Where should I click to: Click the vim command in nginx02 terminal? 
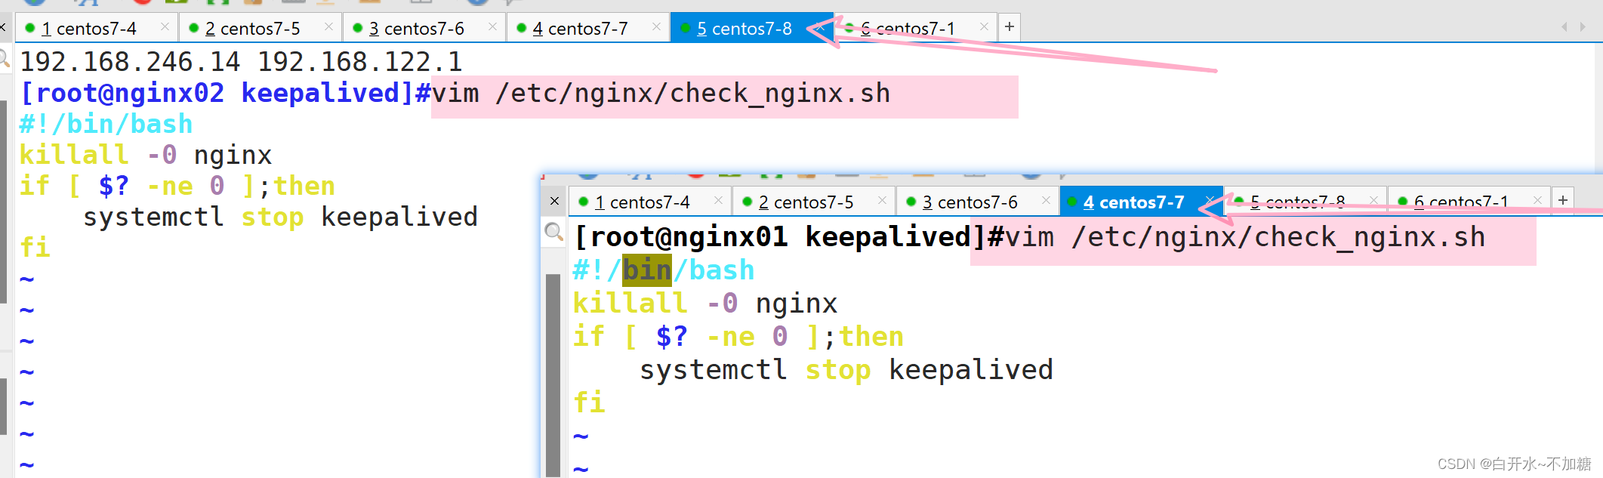click(661, 94)
